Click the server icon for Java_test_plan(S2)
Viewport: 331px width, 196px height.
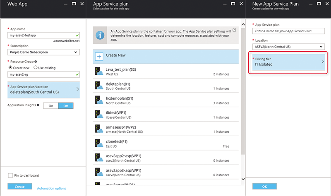tap(99, 71)
